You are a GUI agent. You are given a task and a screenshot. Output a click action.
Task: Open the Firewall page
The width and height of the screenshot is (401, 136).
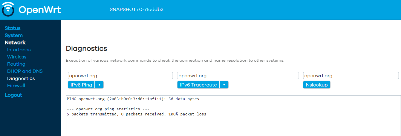[x=16, y=85]
